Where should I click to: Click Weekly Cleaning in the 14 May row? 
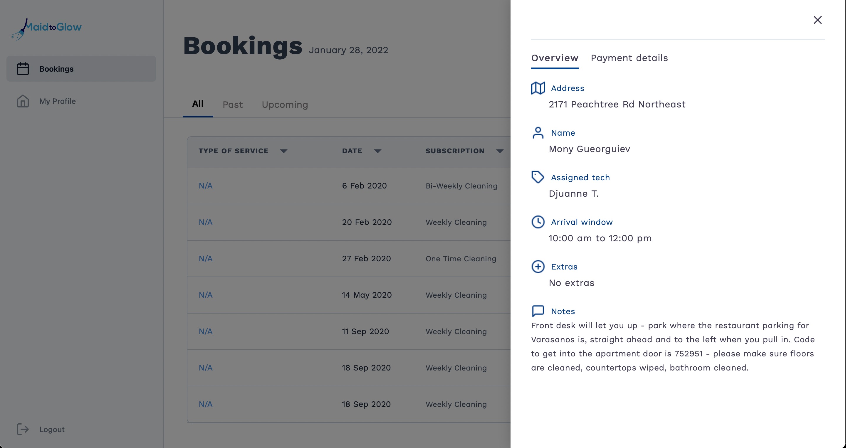pos(456,295)
